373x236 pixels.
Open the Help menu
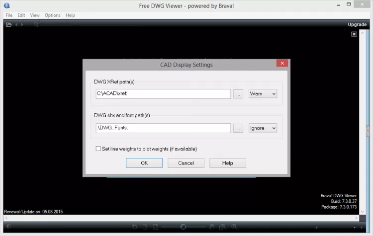(x=70, y=15)
